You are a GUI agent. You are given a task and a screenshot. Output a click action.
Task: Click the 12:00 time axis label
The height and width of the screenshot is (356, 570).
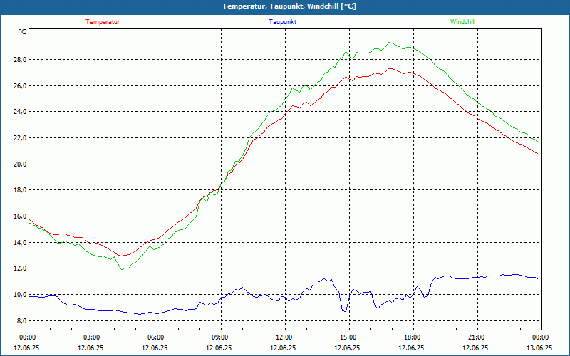pos(284,337)
